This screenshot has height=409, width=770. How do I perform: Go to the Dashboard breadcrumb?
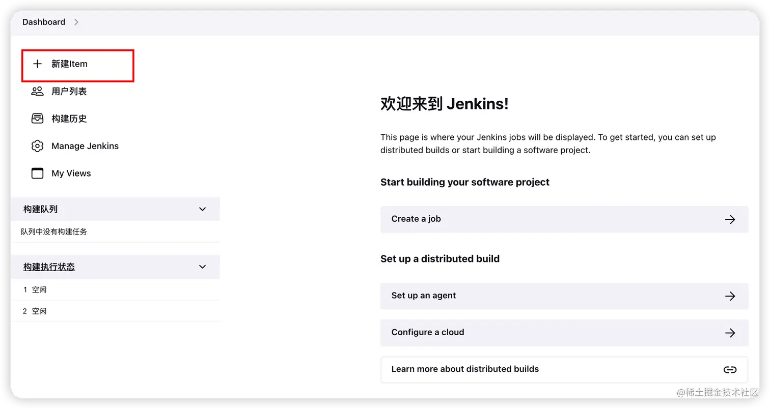coord(44,22)
